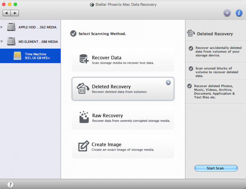Click the WD ELEMENT drive icon
This screenshot has width=246, height=189.
click(11, 41)
